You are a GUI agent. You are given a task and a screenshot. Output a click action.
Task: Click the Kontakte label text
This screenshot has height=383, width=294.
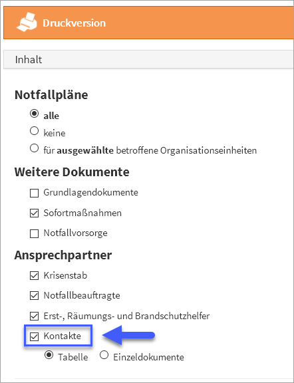pos(63,336)
